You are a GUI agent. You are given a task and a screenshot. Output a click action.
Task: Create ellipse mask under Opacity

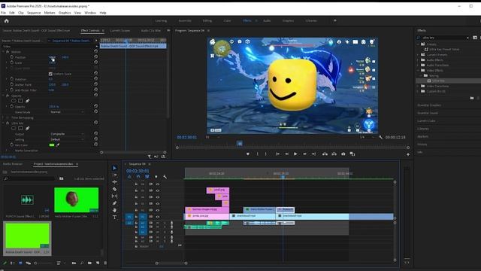pos(14,101)
